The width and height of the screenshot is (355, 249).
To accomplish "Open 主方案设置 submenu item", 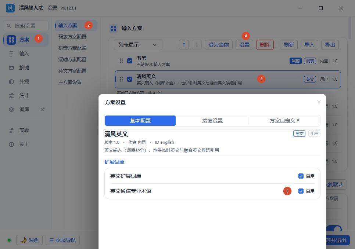I will 70,82.
